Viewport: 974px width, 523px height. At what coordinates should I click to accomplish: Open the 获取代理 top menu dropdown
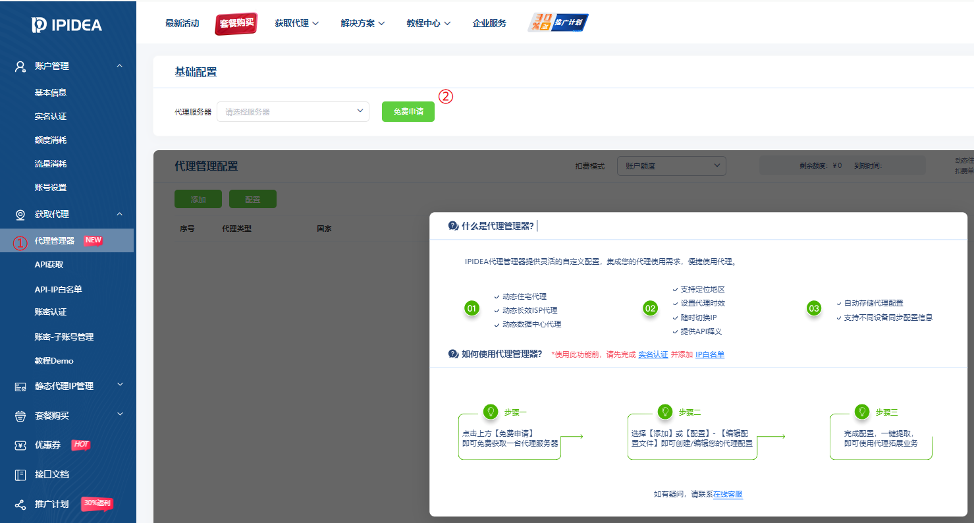[x=296, y=23]
